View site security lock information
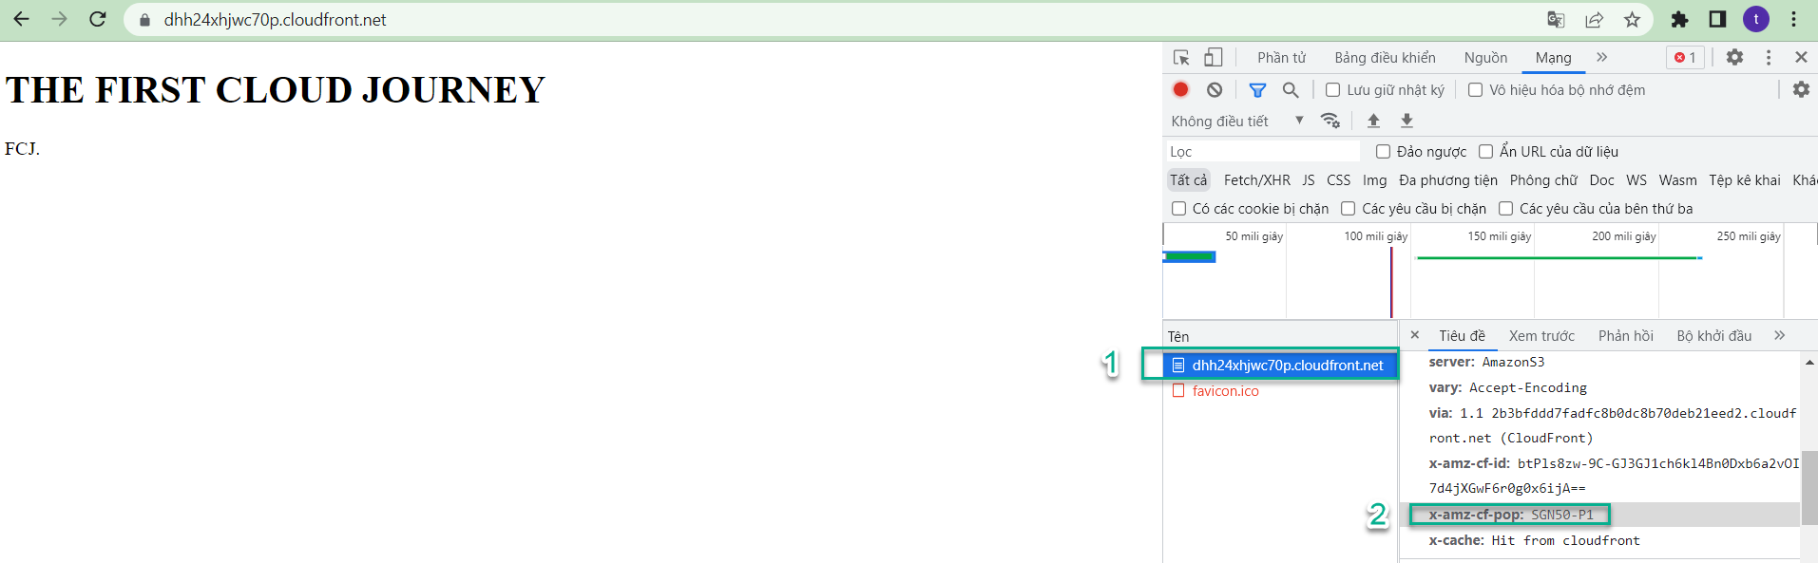This screenshot has height=563, width=1818. (144, 20)
